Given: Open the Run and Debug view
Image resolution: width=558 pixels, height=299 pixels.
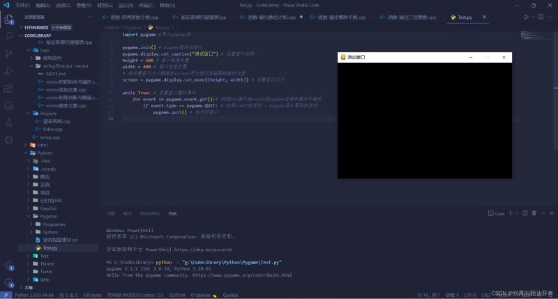Looking at the screenshot, I should 8,70.
